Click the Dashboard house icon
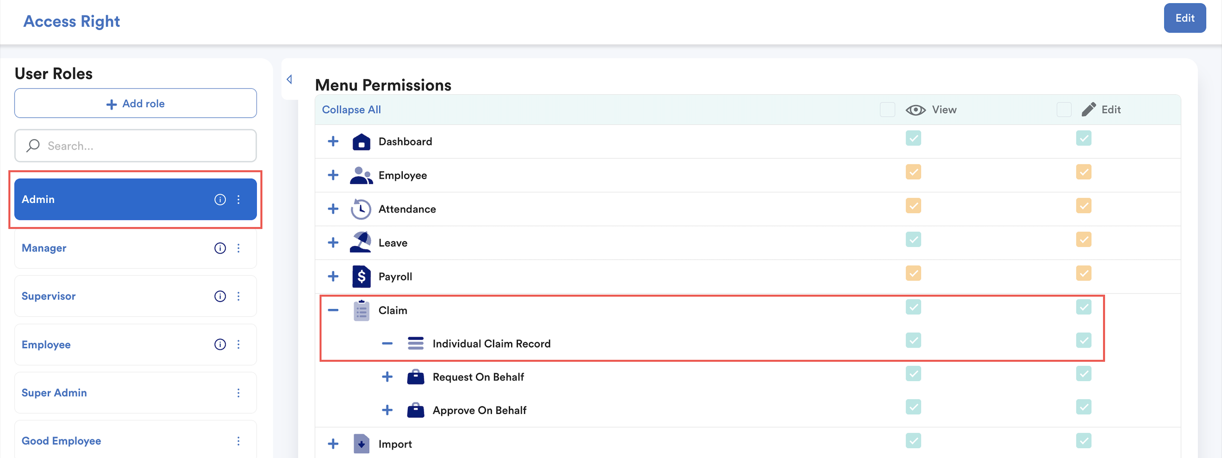The image size is (1222, 458). (361, 142)
